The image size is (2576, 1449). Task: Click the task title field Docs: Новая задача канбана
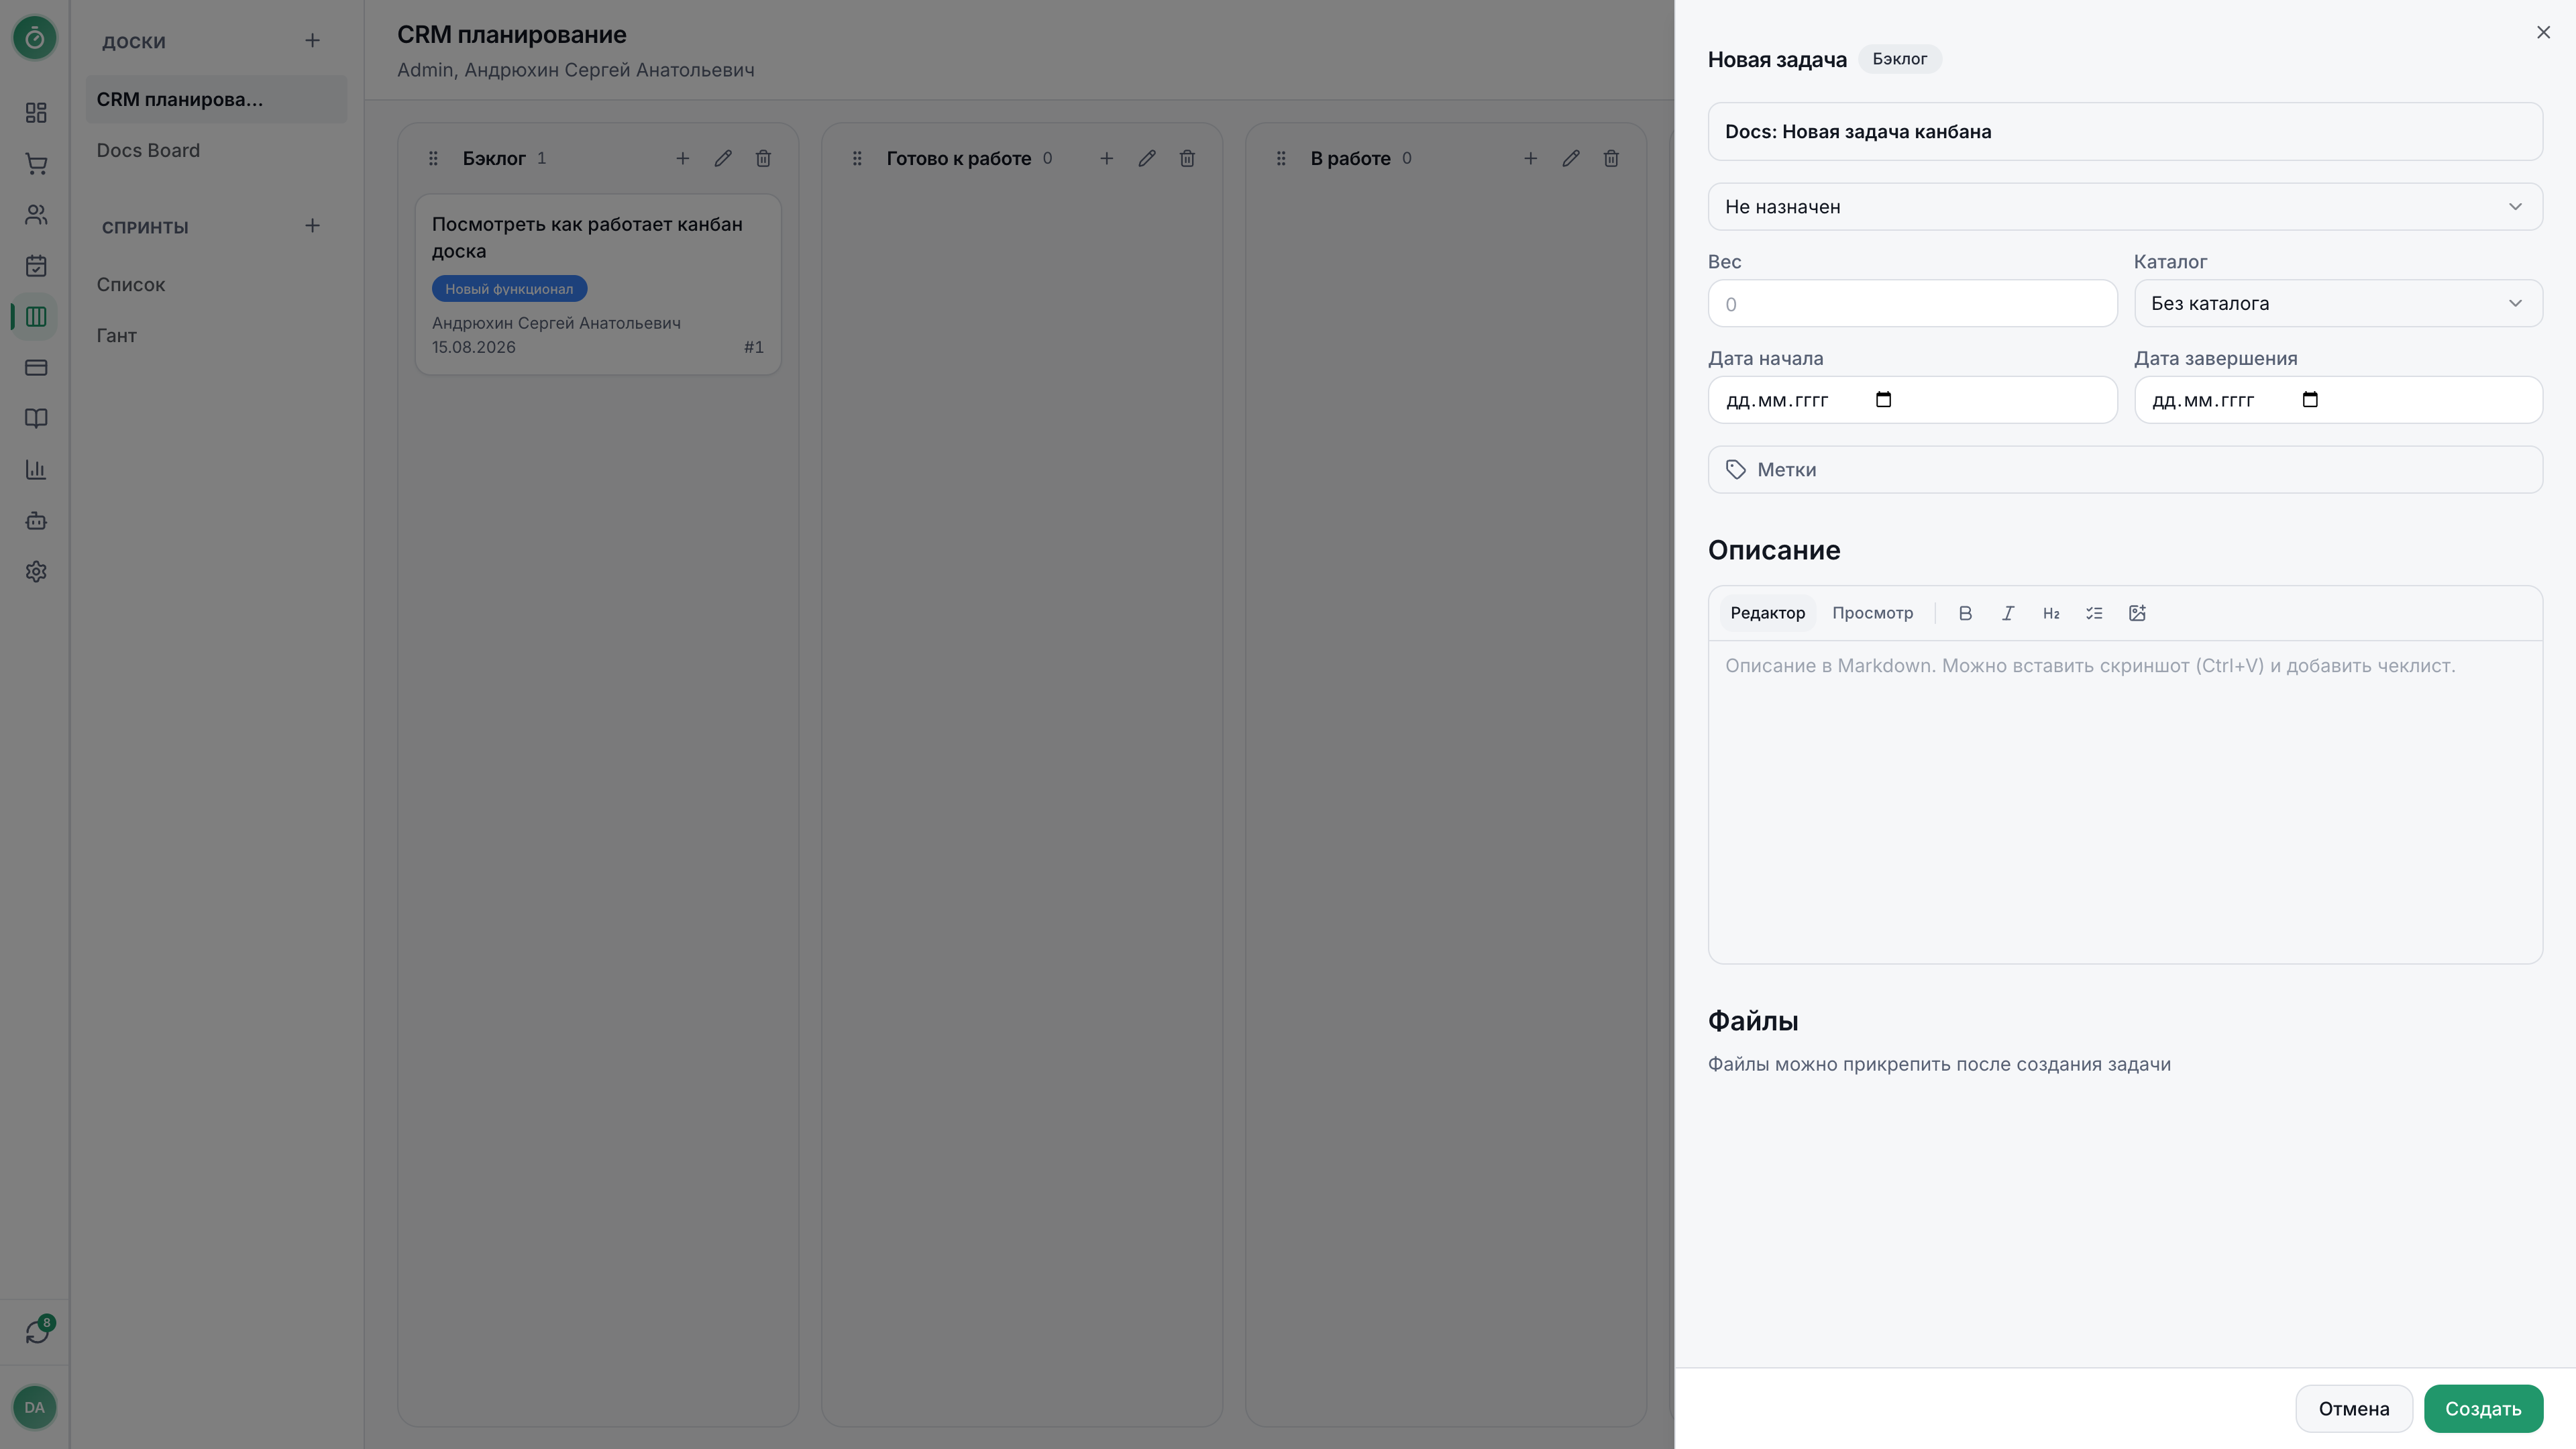click(x=2125, y=132)
